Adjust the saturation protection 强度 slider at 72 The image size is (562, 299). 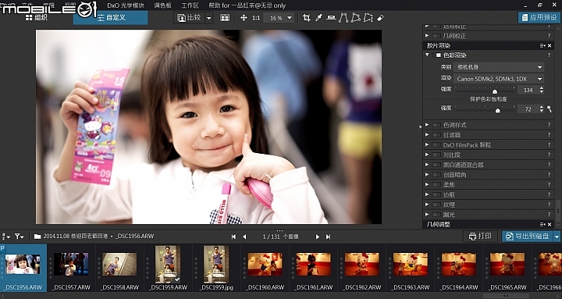(x=497, y=111)
